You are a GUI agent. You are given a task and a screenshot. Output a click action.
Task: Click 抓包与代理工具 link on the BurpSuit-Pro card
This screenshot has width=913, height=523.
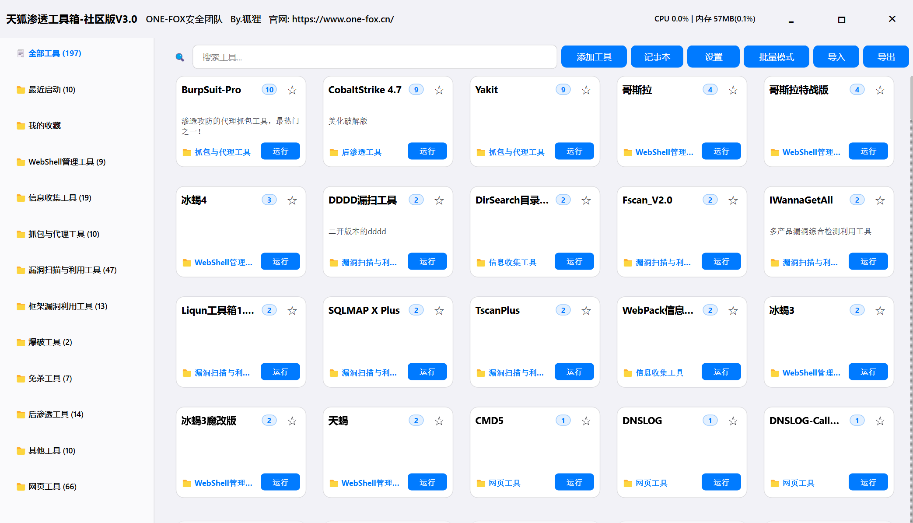[222, 152]
